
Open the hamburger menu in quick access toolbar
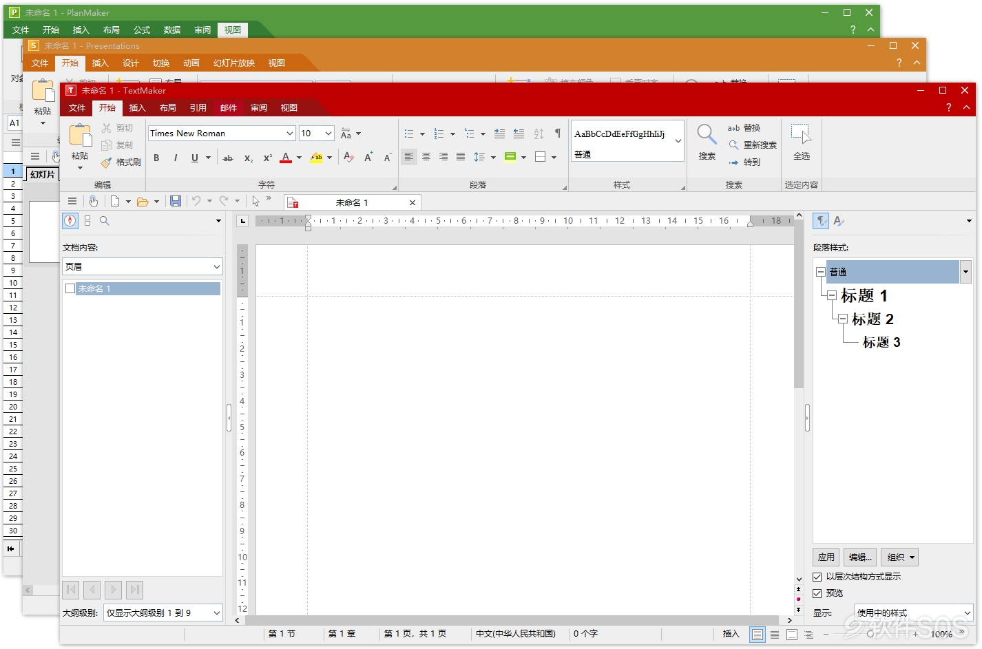72,201
